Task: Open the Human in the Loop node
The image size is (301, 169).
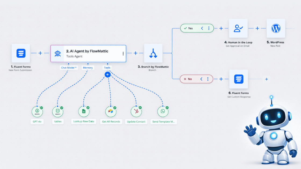Action: point(238,28)
